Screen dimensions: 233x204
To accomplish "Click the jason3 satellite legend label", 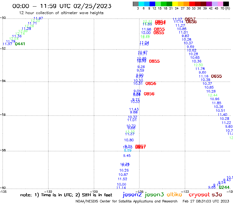I will tap(154, 195).
